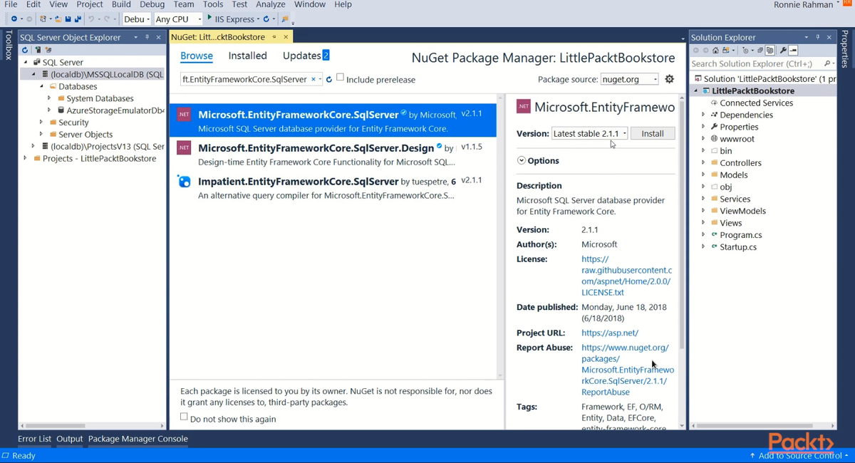Click Add to Source Control
The image size is (855, 463).
(x=800, y=455)
